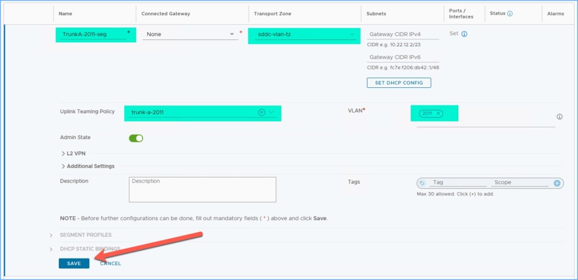Screen dimensions: 578x280
Task: Click the Status column info icon
Action: tap(510, 13)
